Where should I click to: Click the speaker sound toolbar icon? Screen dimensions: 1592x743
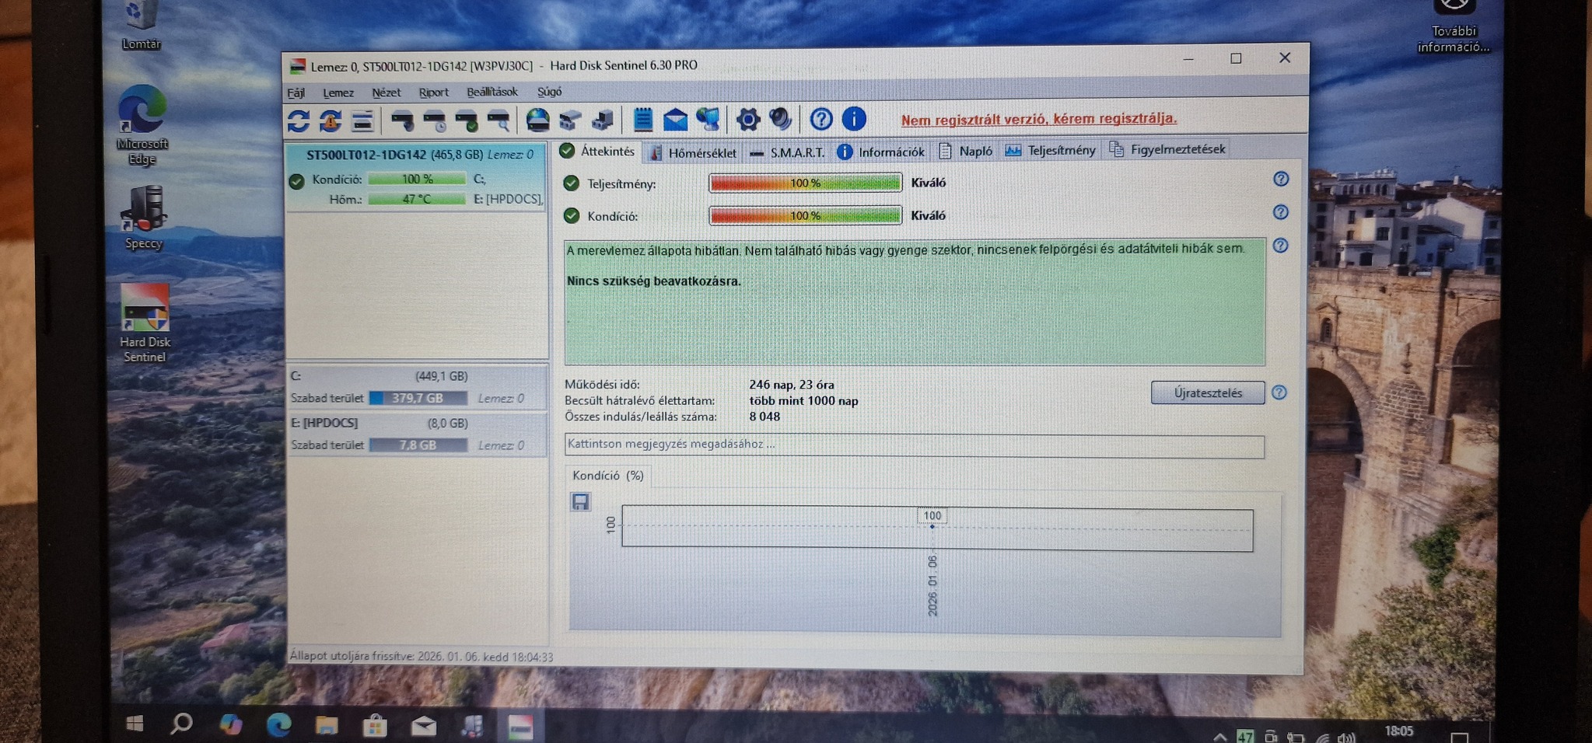(x=780, y=119)
